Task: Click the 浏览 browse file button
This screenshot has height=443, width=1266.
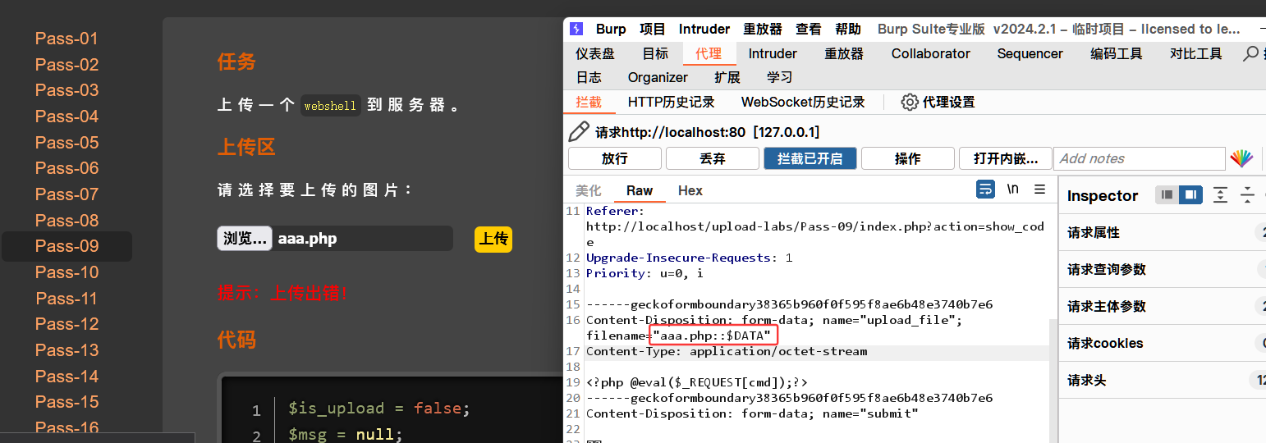Action: click(x=245, y=239)
